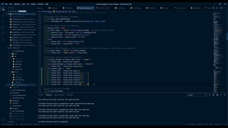Image resolution: width=228 pixels, height=128 pixels.
Task: Open the sixth activity bar icon below Extensions
Action: pos(3,39)
